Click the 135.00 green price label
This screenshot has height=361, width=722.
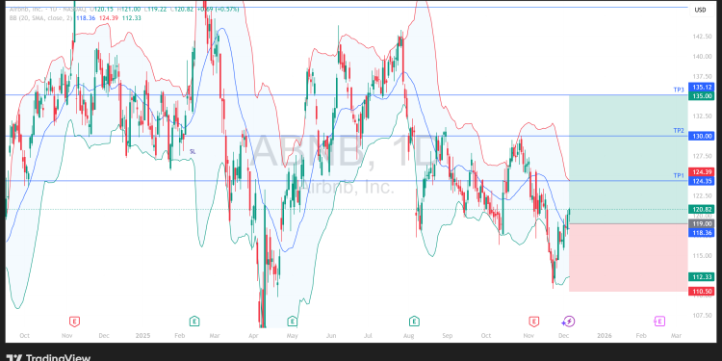point(701,95)
